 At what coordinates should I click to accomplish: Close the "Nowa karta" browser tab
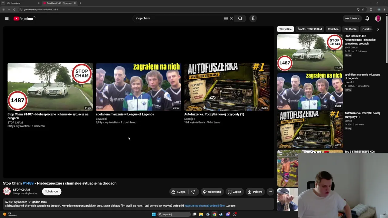[39, 3]
